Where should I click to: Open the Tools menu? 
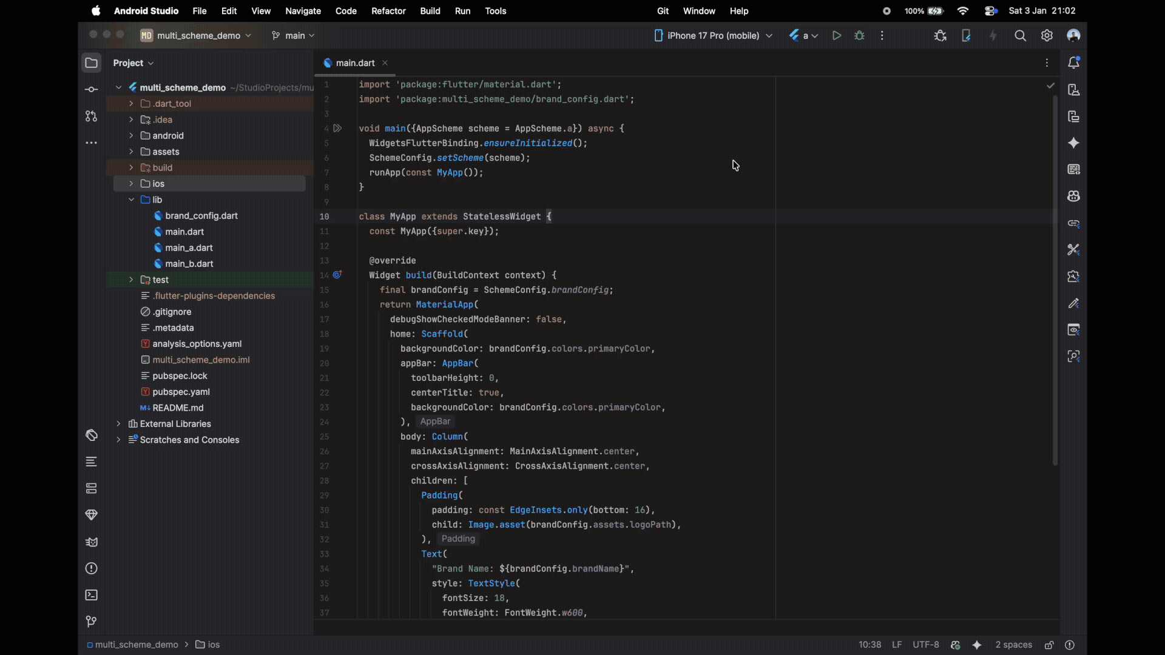495,11
